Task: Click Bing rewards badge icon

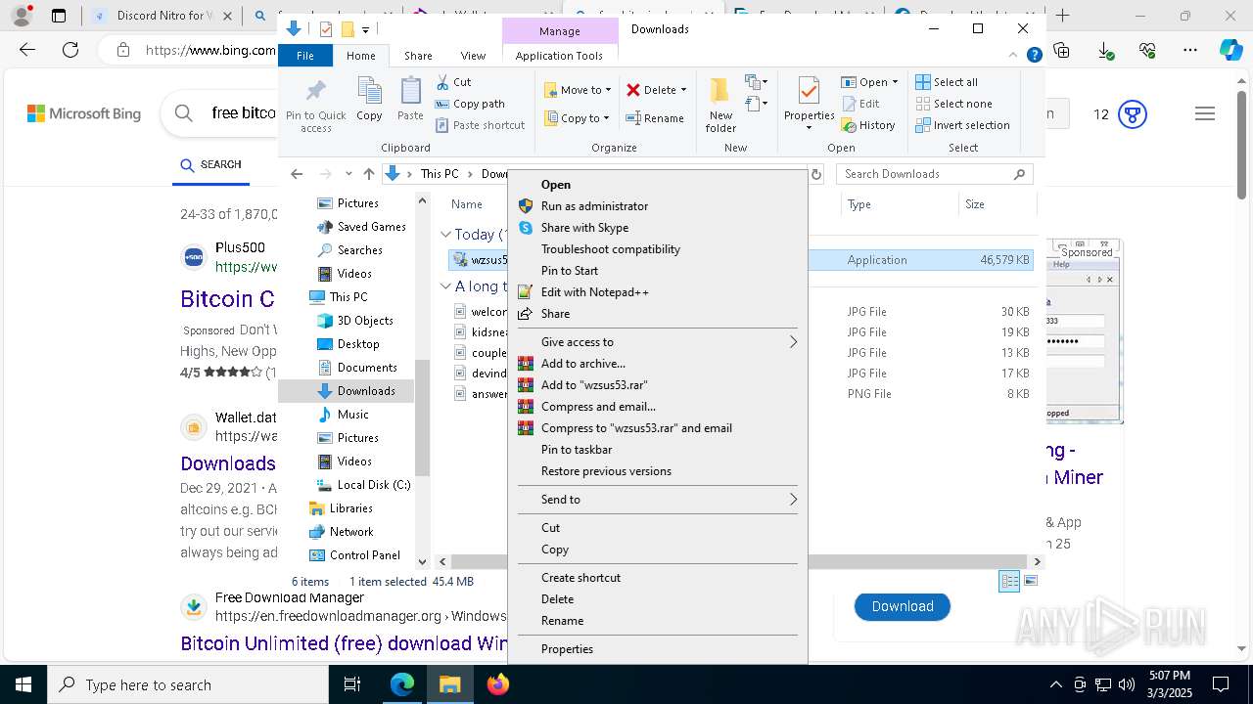Action: tap(1133, 114)
